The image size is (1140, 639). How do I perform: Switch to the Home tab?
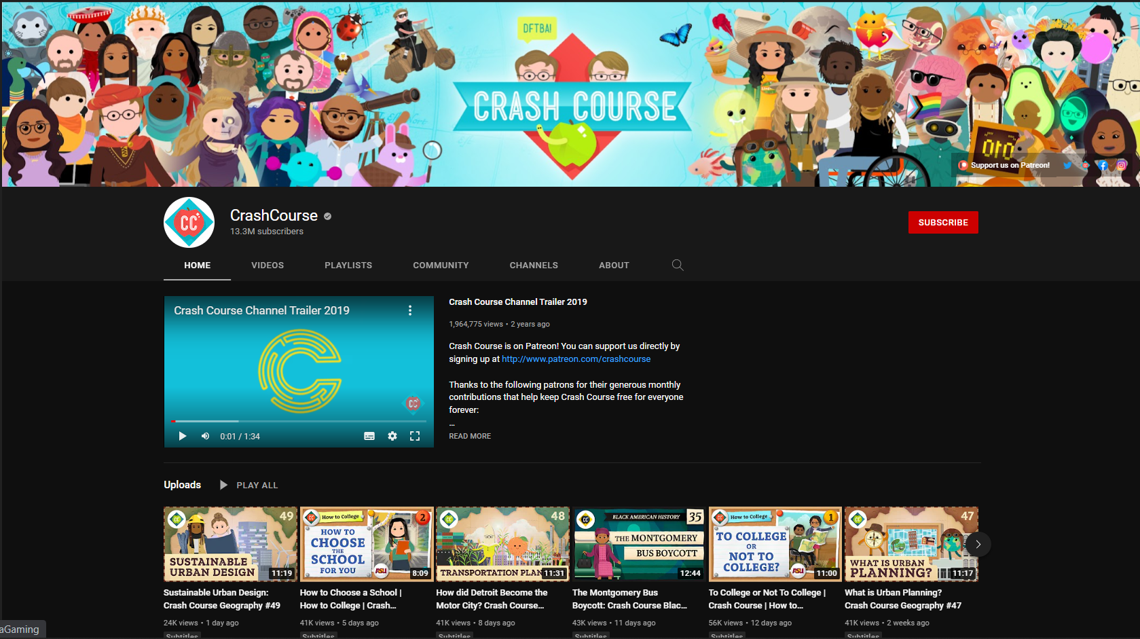(197, 265)
